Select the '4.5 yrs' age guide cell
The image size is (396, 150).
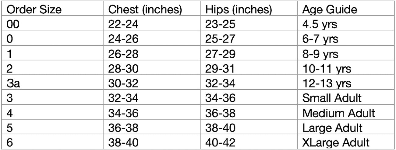coord(320,24)
